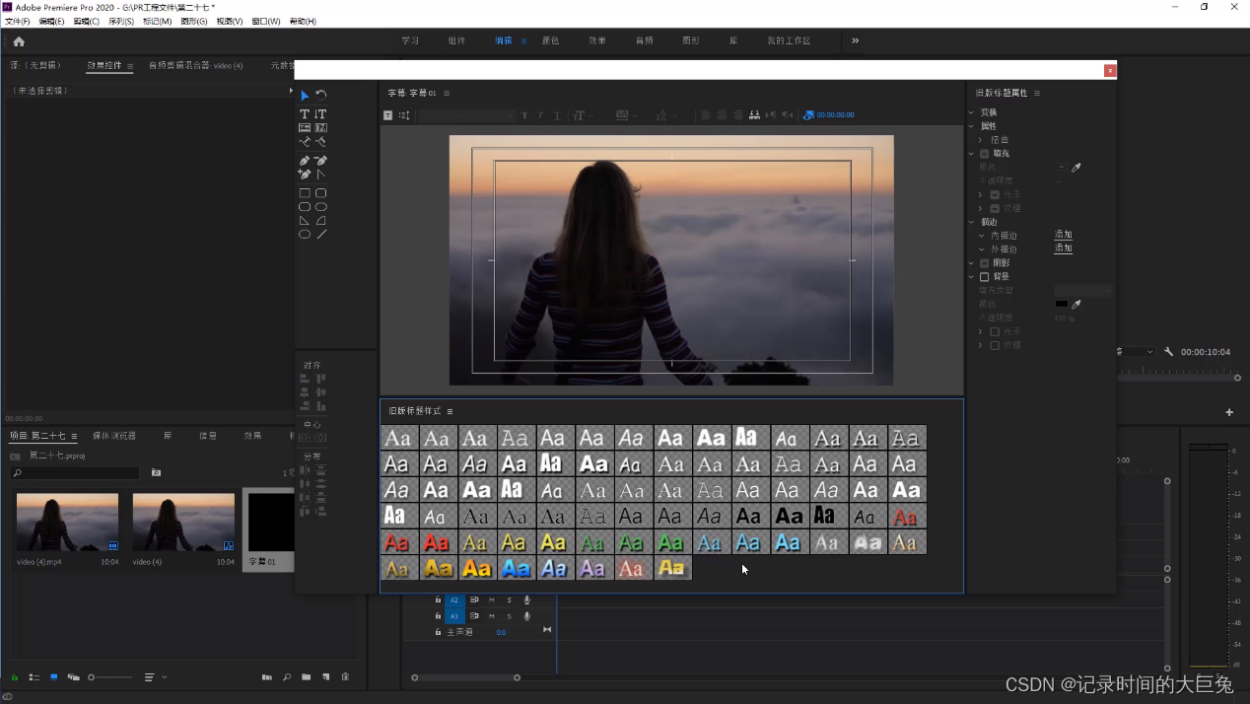Select the Rotation tool

click(x=321, y=96)
